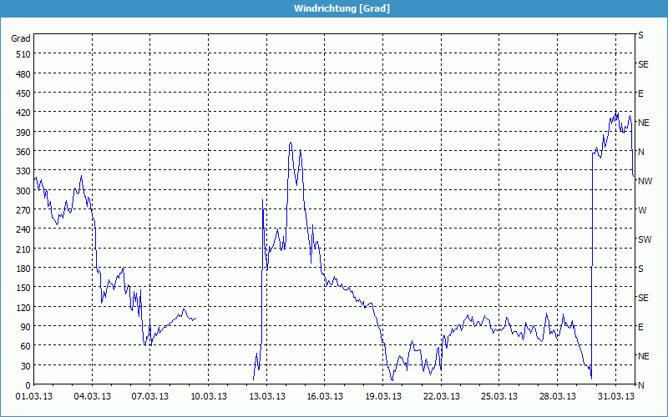Select the 16.03.13 axis date

tap(325, 396)
